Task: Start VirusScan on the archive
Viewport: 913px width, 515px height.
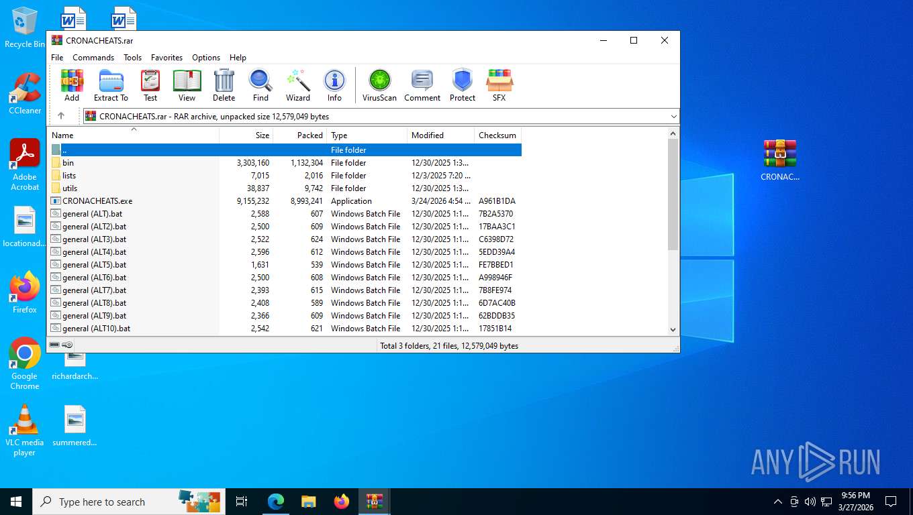Action: [x=379, y=85]
